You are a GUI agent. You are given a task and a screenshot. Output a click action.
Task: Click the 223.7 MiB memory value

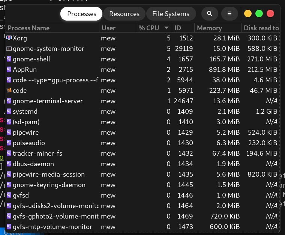click(225, 90)
